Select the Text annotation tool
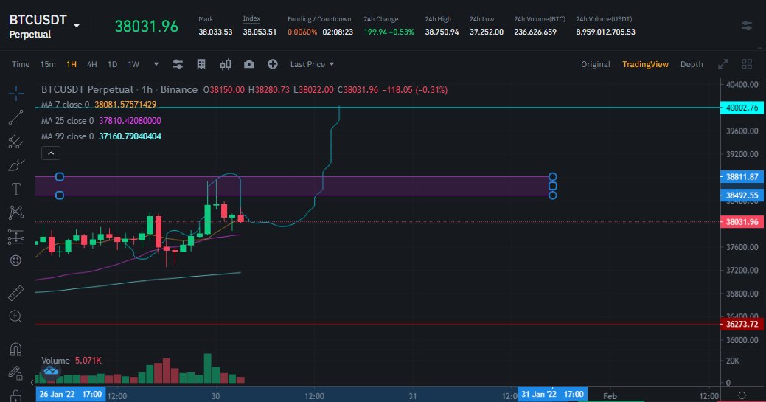Viewport: 766px width, 402px height. pyautogui.click(x=15, y=189)
